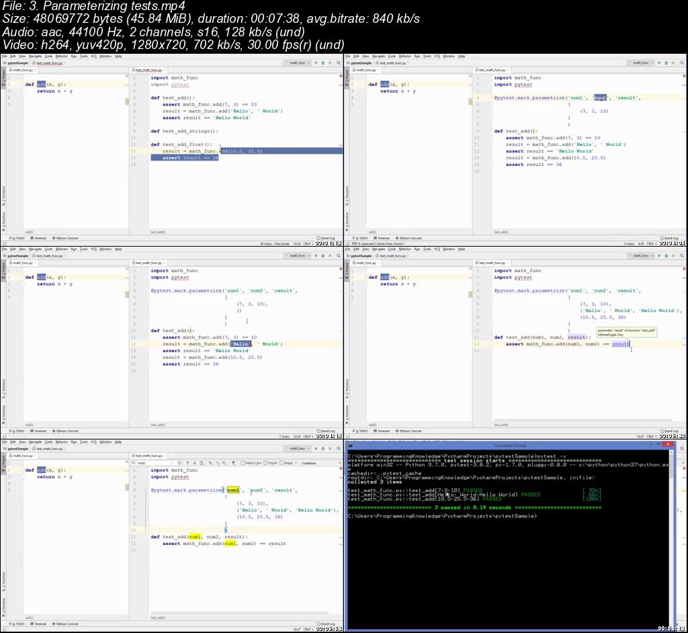Click previous occurrence up arrow in find bar
The height and width of the screenshot is (633, 688).
tap(188, 463)
